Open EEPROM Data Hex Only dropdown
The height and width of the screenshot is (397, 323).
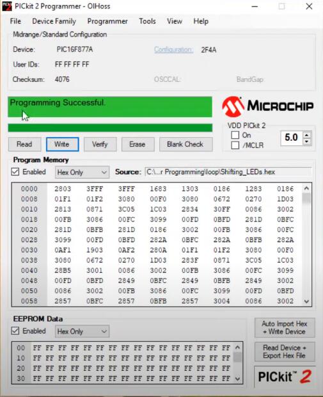(x=82, y=332)
